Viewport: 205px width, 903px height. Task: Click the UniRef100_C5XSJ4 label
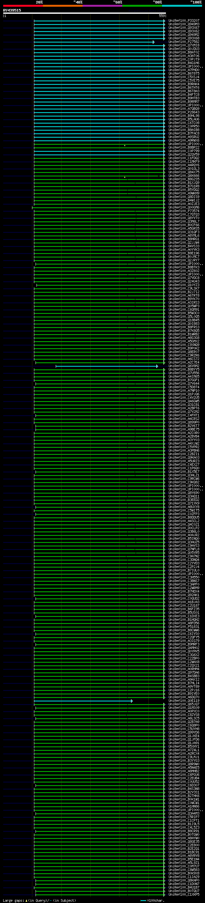coord(184,77)
